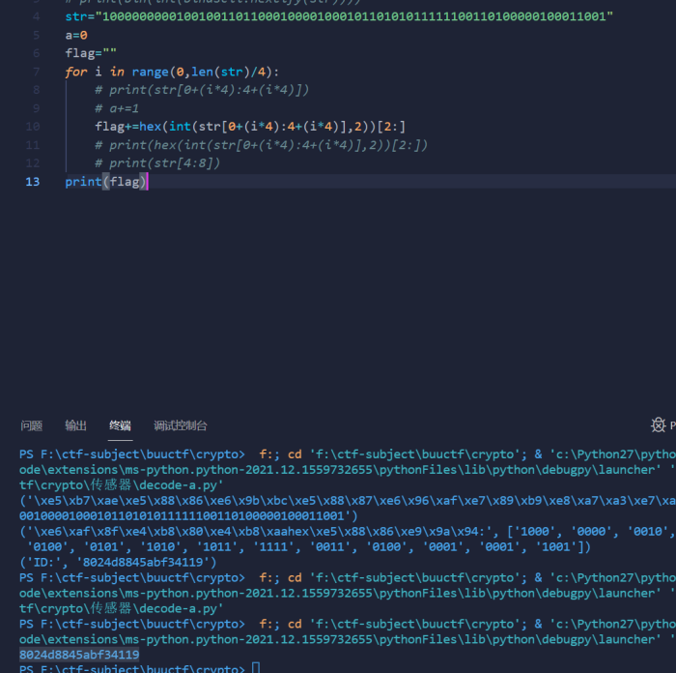Click the terminal line "('ID:', '8024d8845abf34119')"
The height and width of the screenshot is (673, 676).
118,562
